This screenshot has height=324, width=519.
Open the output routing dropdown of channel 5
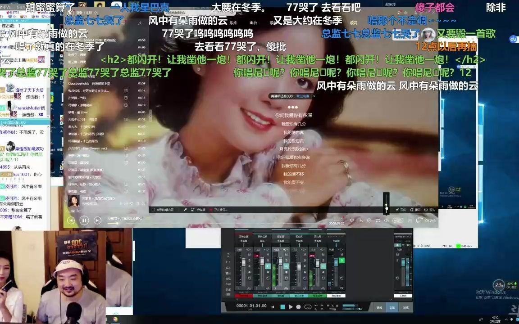click(318, 241)
